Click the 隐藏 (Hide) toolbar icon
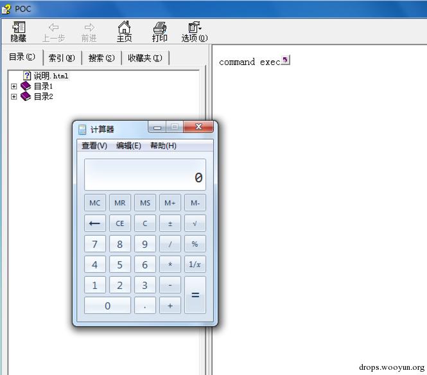 pos(19,31)
